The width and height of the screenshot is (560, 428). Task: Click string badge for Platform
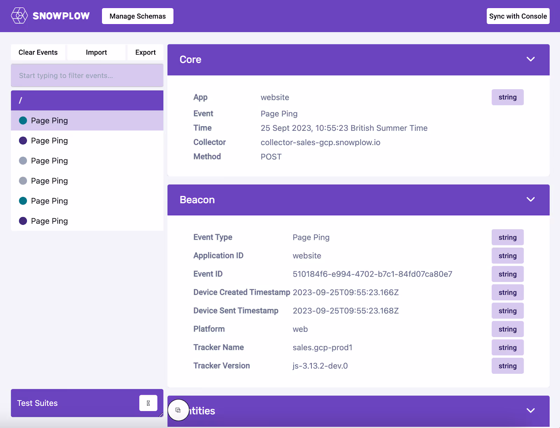507,329
